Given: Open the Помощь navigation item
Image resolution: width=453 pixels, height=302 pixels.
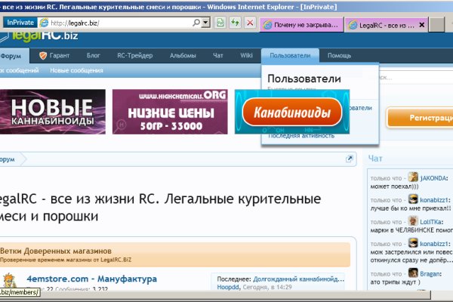Looking at the screenshot, I should (x=339, y=56).
